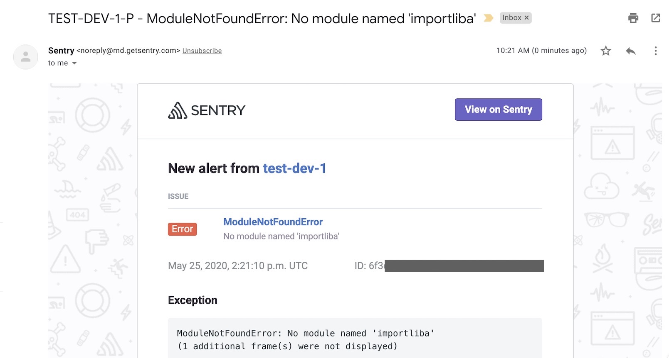Click inside the Exception code block
The image size is (669, 358).
354,339
